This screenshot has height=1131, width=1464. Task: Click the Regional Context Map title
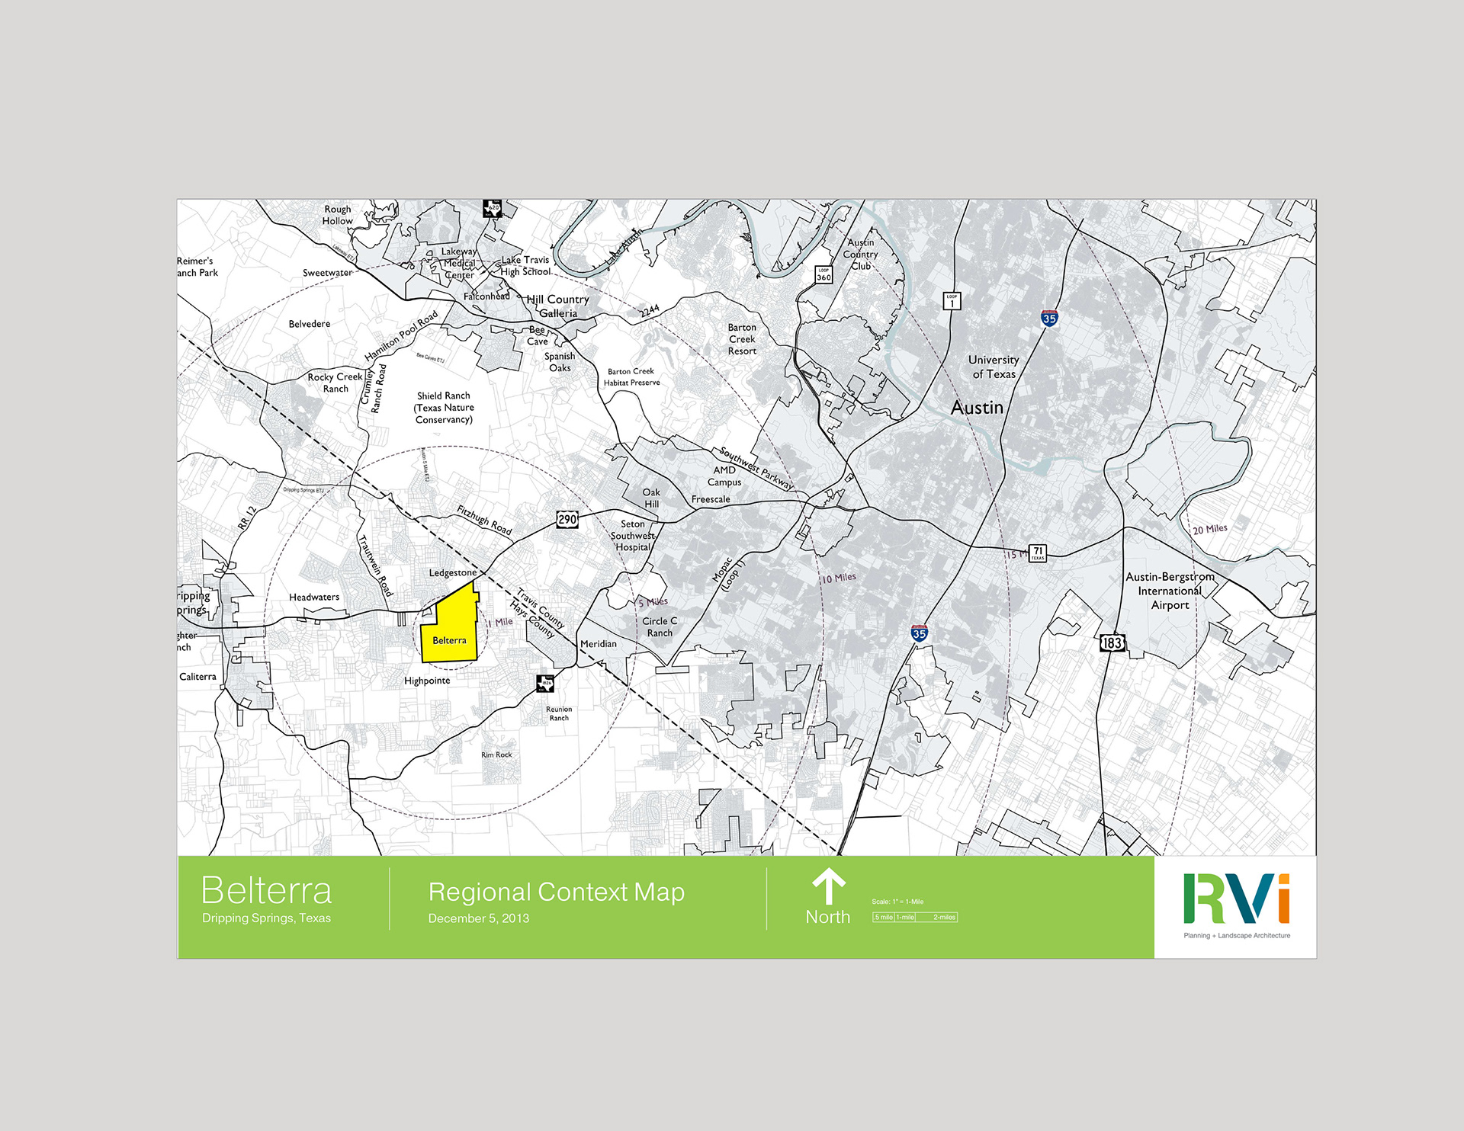click(556, 892)
